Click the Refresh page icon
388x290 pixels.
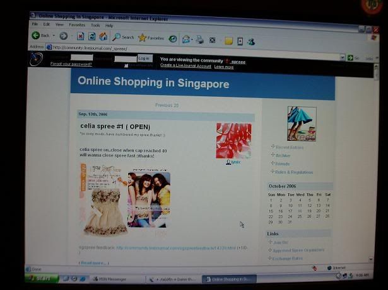pyautogui.click(x=91, y=36)
